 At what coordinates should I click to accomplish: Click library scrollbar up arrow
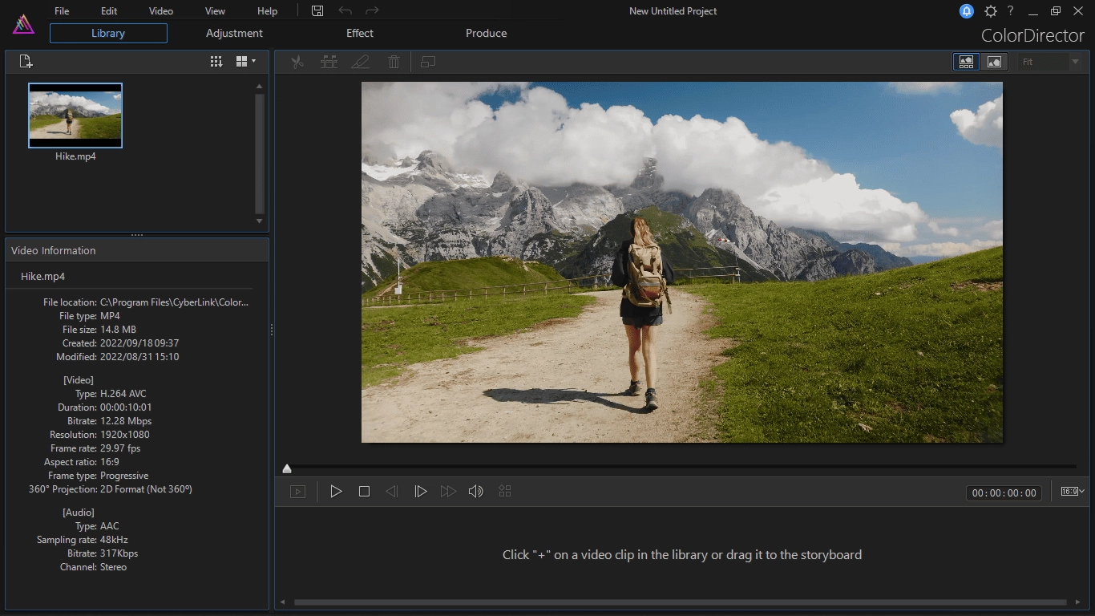click(x=259, y=86)
